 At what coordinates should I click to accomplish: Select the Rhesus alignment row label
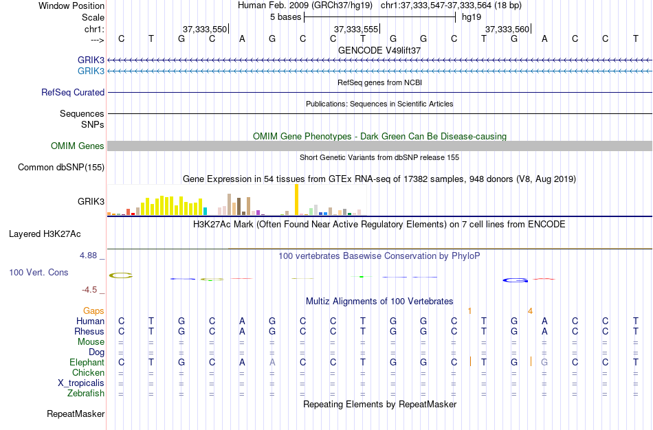89,331
